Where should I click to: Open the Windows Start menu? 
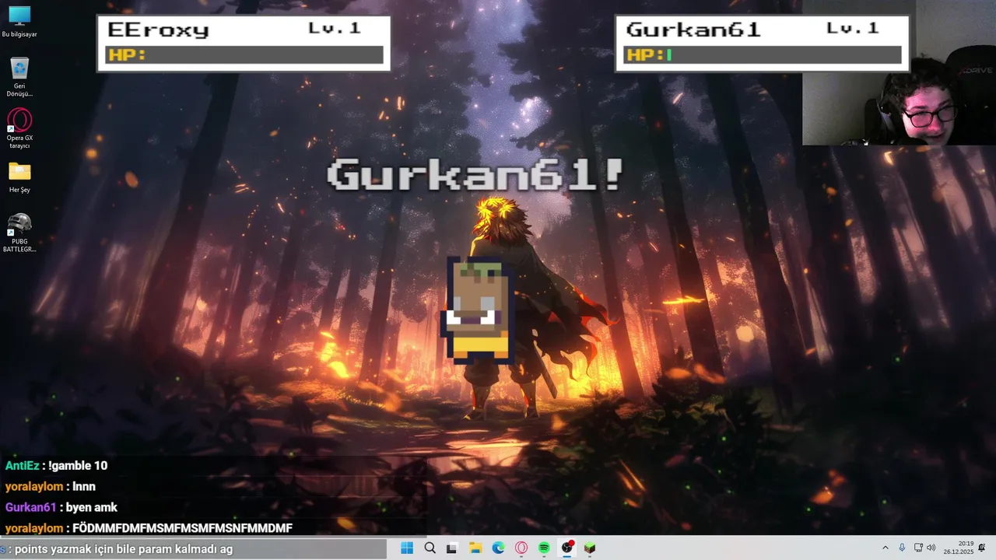tap(407, 548)
